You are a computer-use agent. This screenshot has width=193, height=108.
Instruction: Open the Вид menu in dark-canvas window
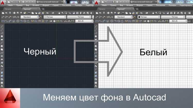28,5
